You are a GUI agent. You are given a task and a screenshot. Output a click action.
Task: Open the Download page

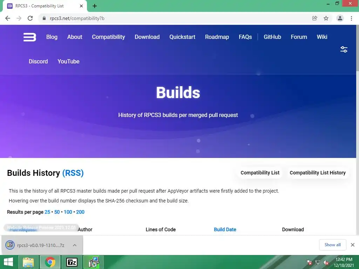[x=147, y=37]
